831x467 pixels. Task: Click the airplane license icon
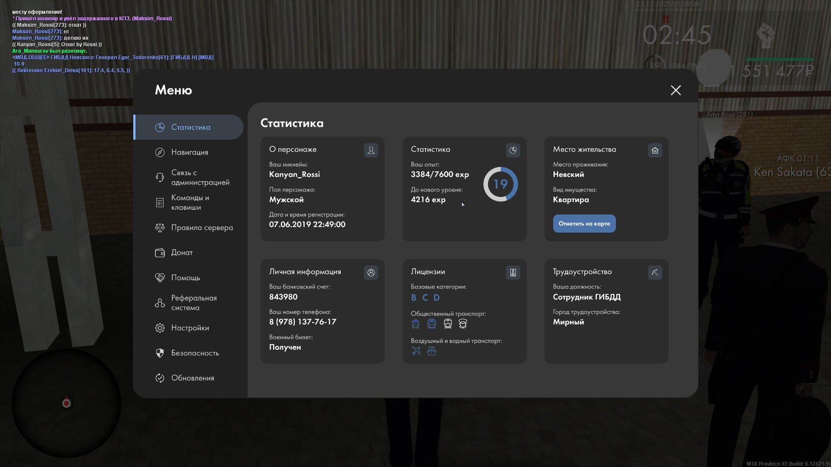pyautogui.click(x=416, y=351)
